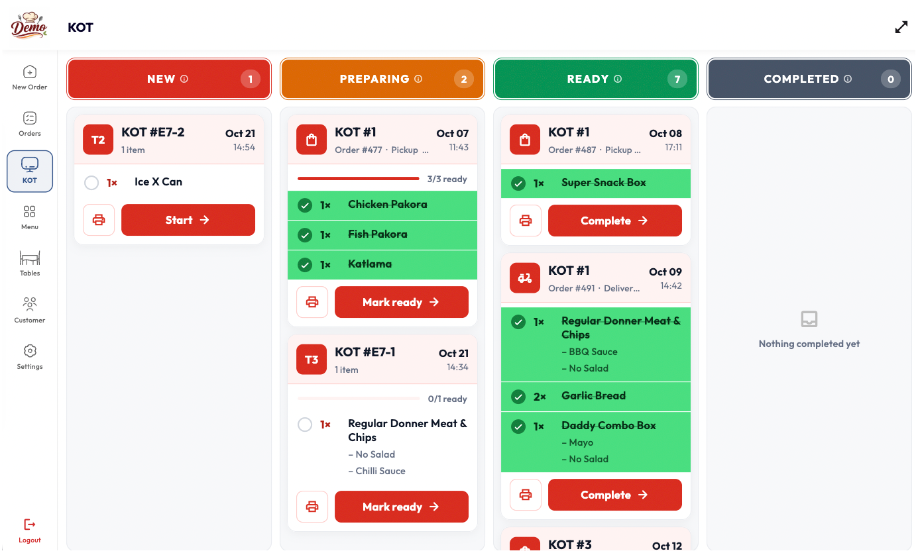918x555 pixels.
Task: Select the READY column header
Action: [x=596, y=79]
